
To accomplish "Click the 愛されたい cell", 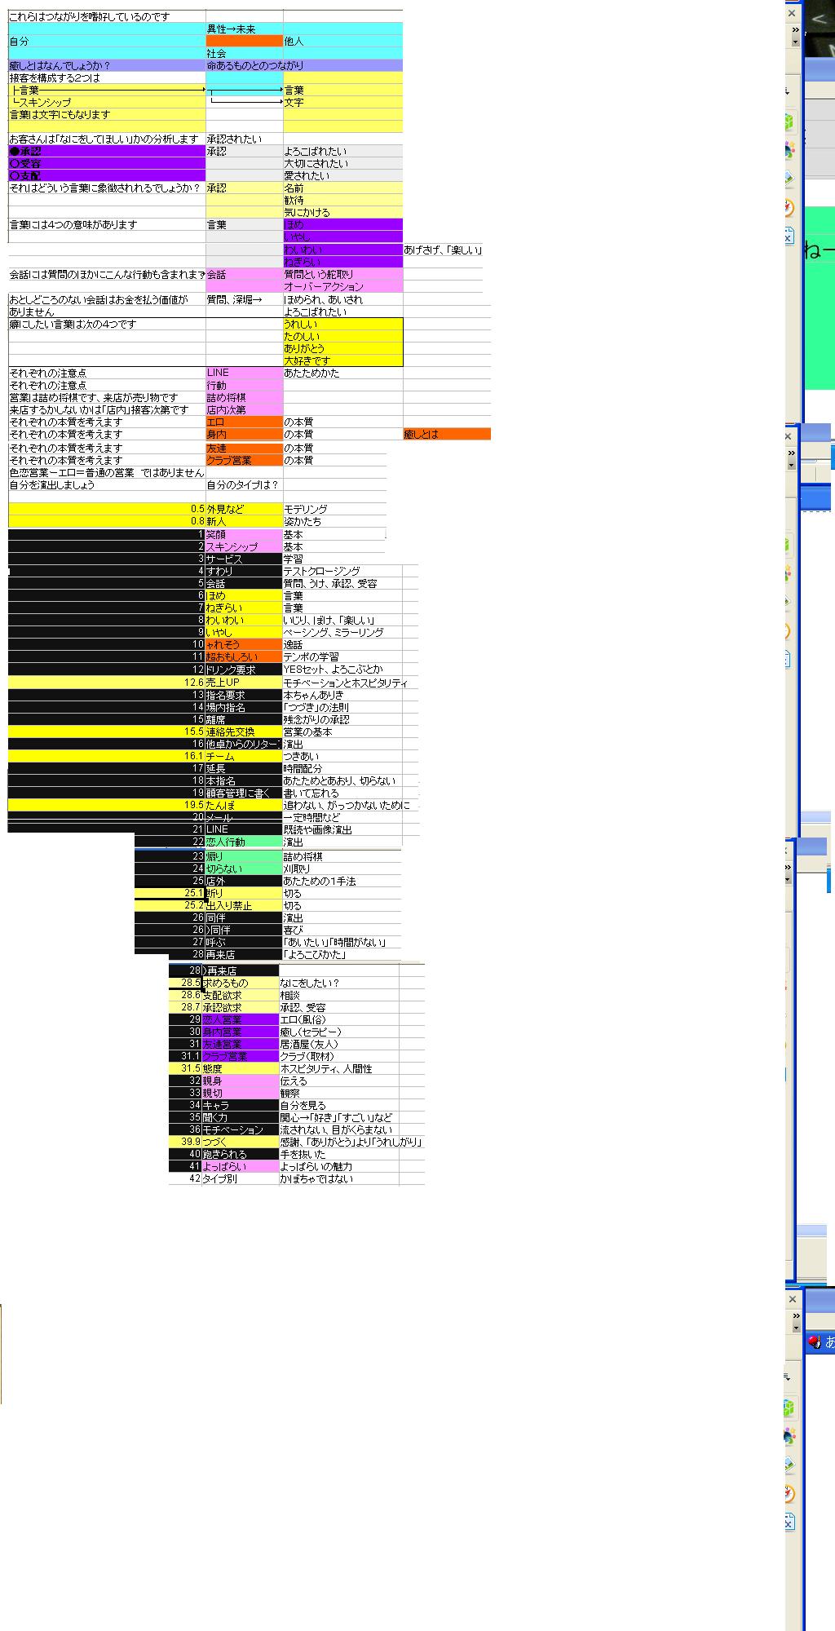I will coord(342,175).
